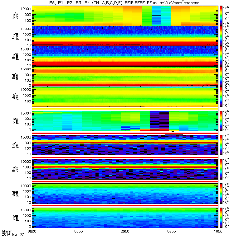Click the 100 tick label of thc peif panel
The width and height of the screenshot is (234, 249).
pyautogui.click(x=28, y=173)
